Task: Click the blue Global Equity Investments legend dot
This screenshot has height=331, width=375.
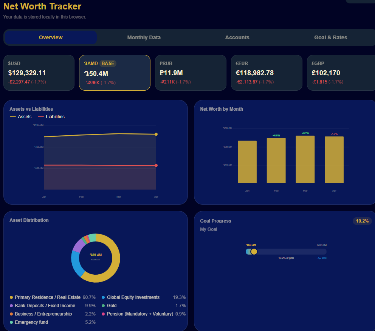Action: (104, 297)
